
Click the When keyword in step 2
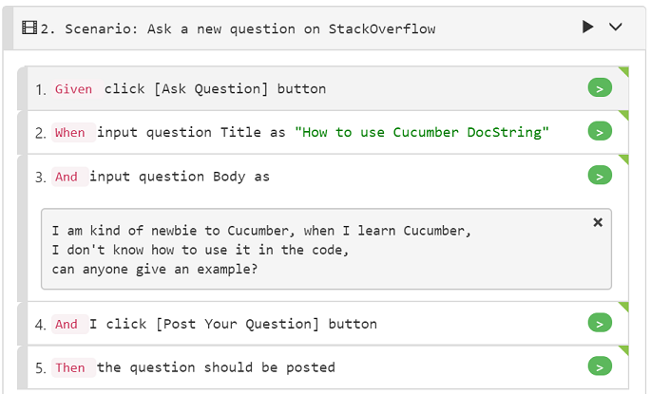(x=70, y=133)
